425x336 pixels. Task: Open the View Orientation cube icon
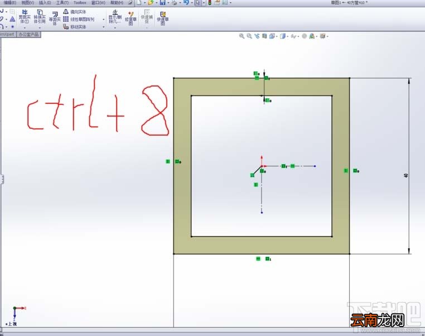pos(272,36)
